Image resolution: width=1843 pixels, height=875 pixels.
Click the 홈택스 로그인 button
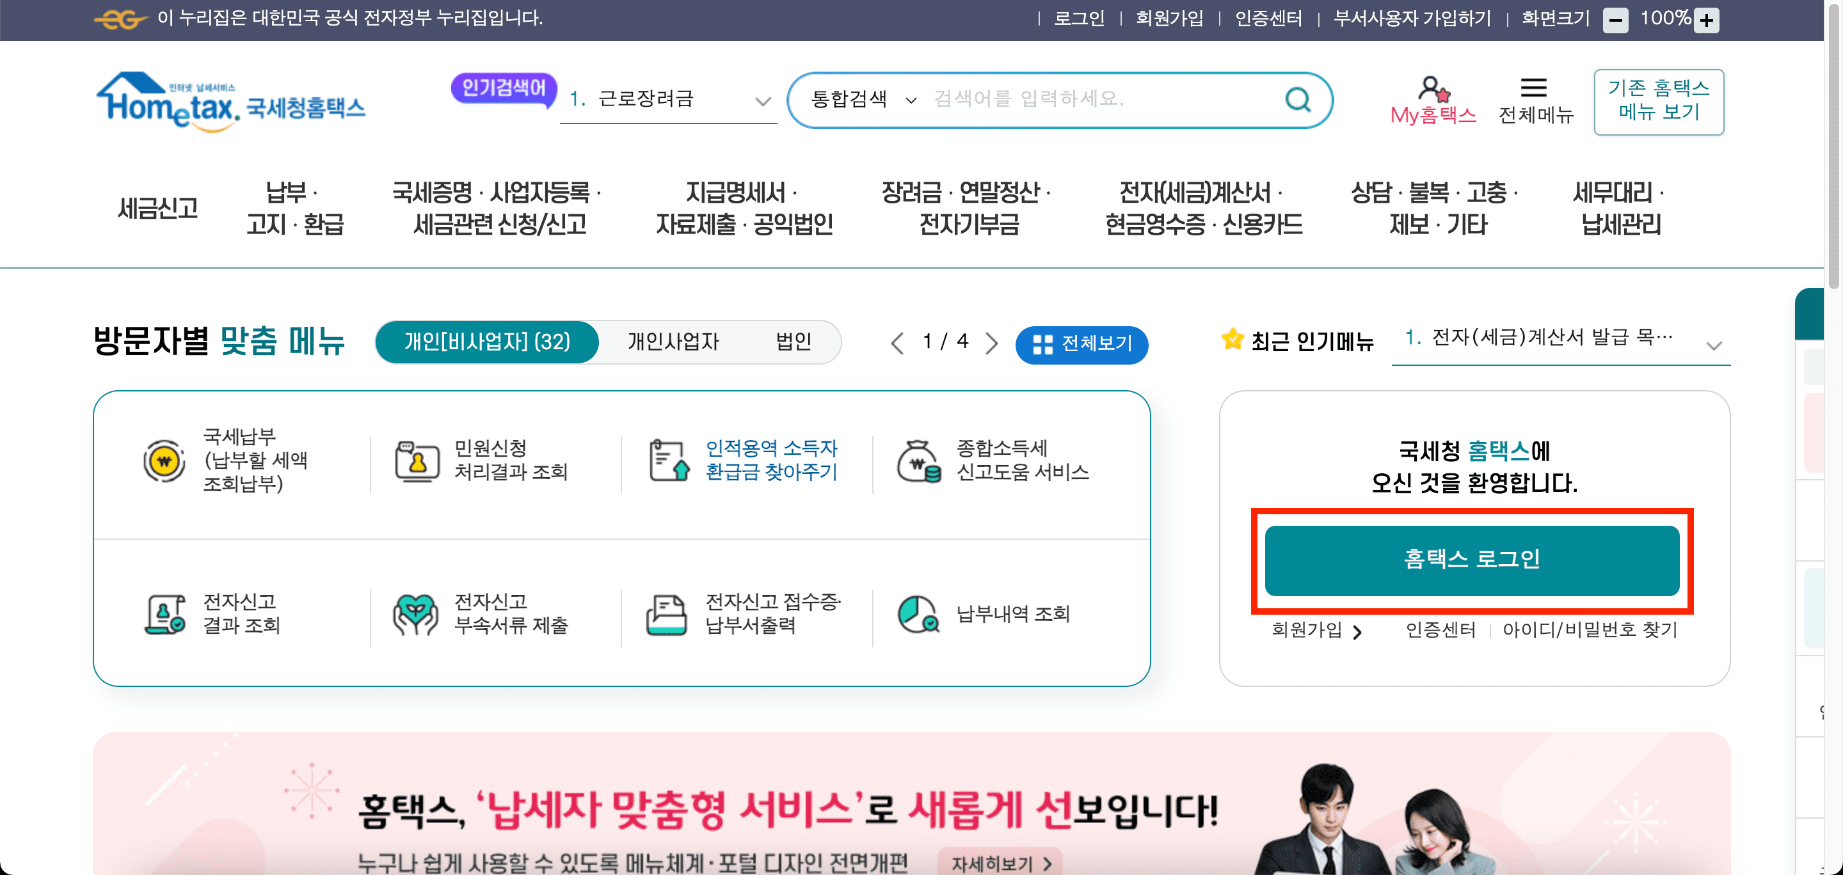coord(1472,560)
